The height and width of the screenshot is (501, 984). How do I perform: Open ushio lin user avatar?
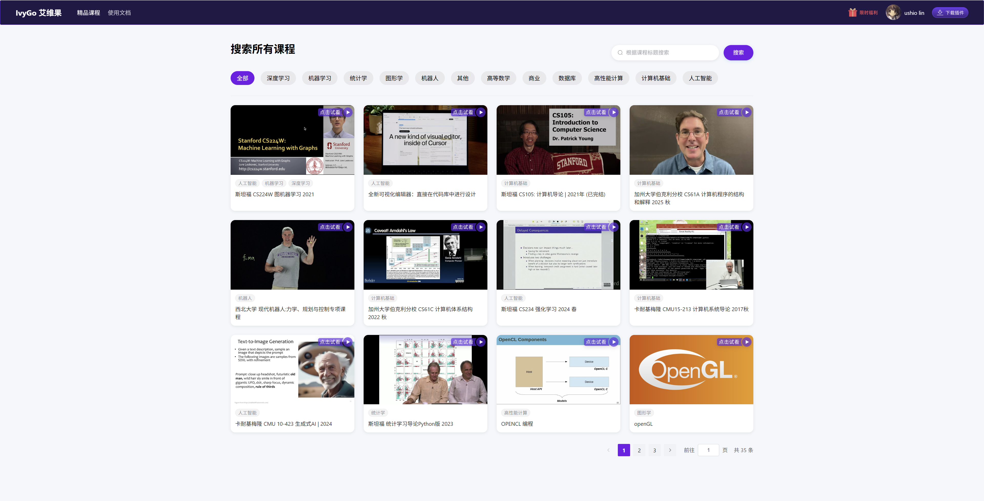(x=893, y=13)
